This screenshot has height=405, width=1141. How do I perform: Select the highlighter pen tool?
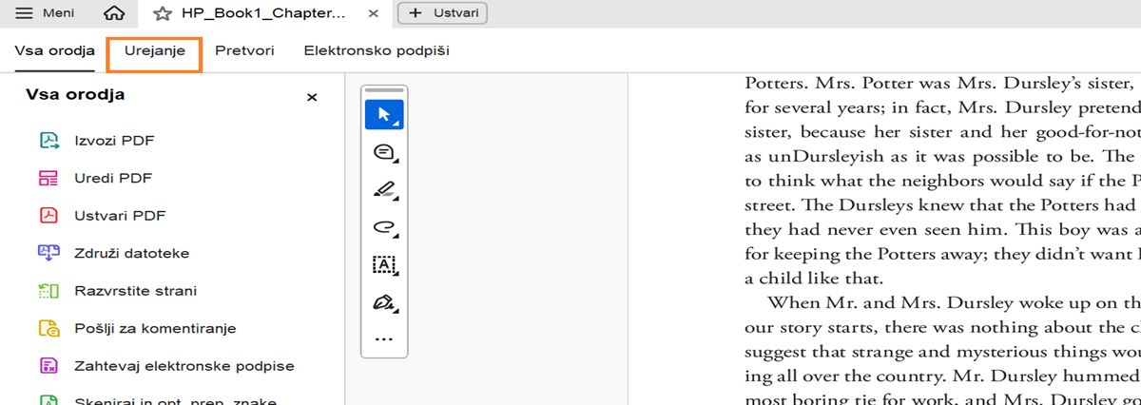coord(384,189)
